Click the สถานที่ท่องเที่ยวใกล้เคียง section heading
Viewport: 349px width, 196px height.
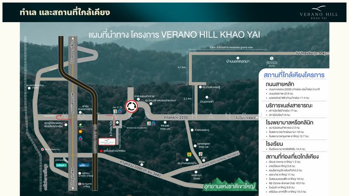(x=292, y=156)
